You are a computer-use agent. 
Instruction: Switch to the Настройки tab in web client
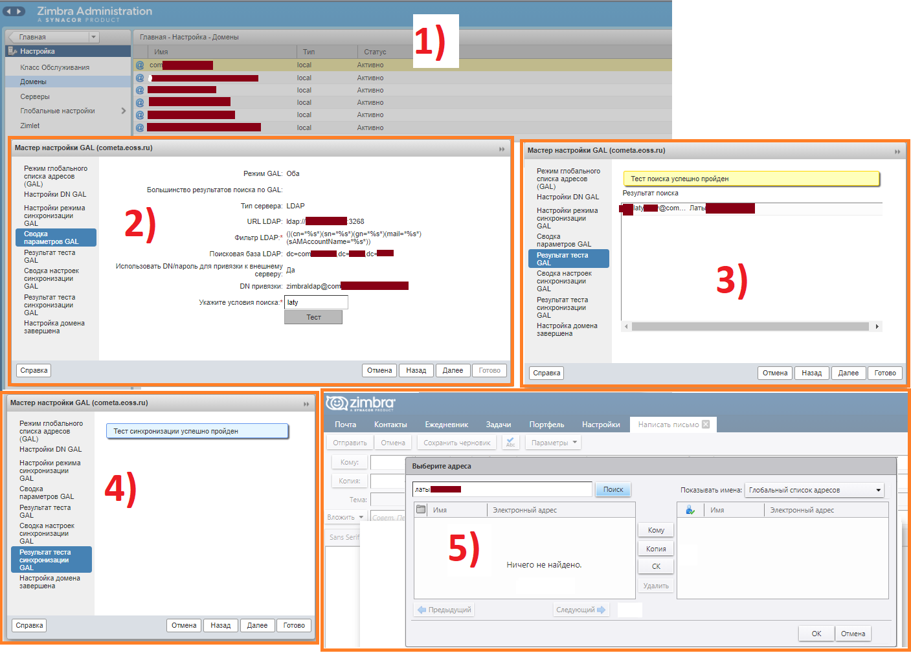[601, 425]
